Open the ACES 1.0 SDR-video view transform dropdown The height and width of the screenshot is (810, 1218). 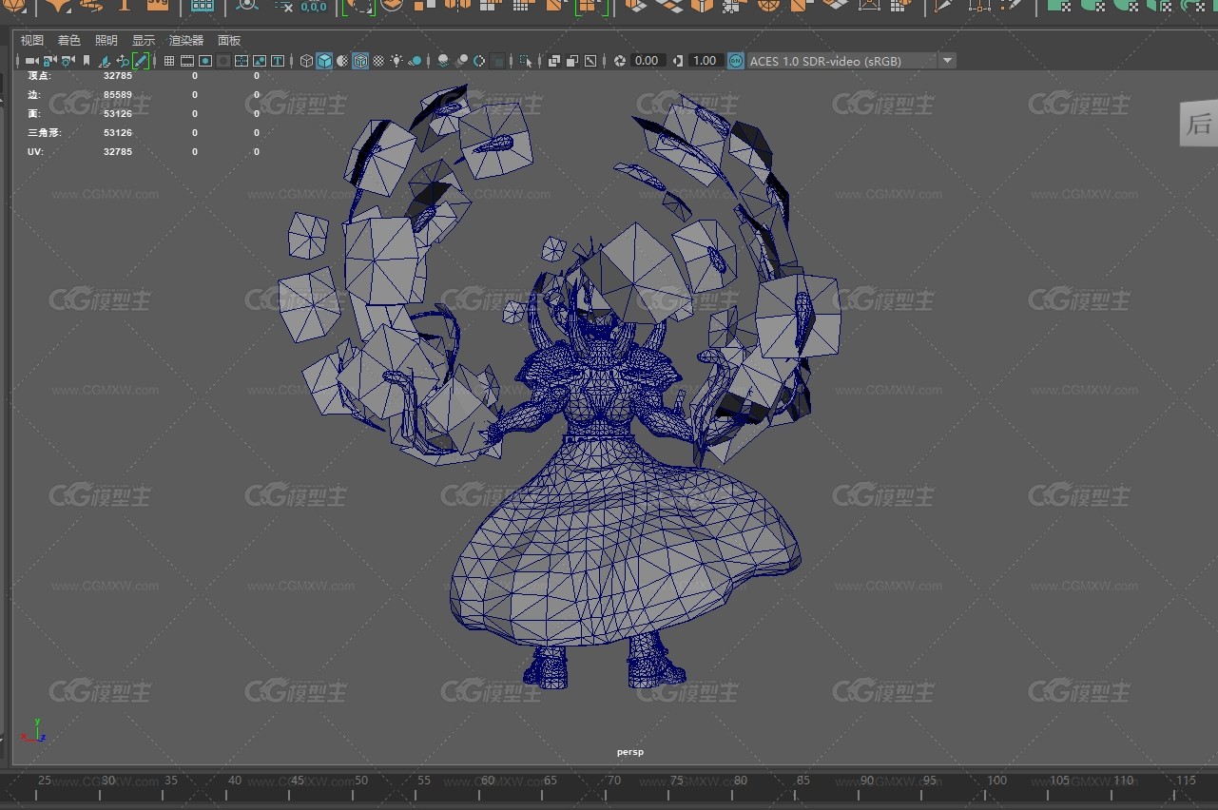click(851, 61)
